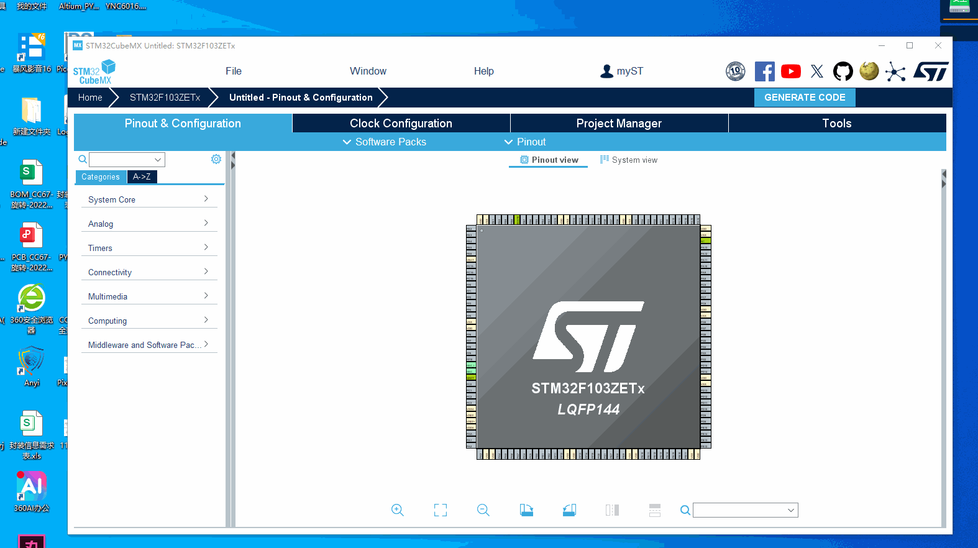Image resolution: width=978 pixels, height=548 pixels.
Task: Expand the System Core category
Action: click(x=149, y=199)
